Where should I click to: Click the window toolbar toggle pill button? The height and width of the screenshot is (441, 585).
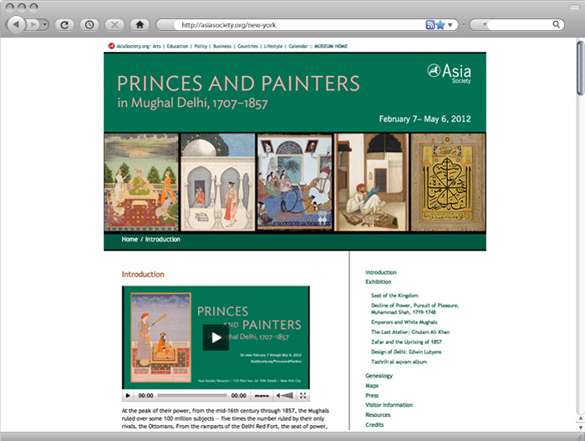point(574,8)
